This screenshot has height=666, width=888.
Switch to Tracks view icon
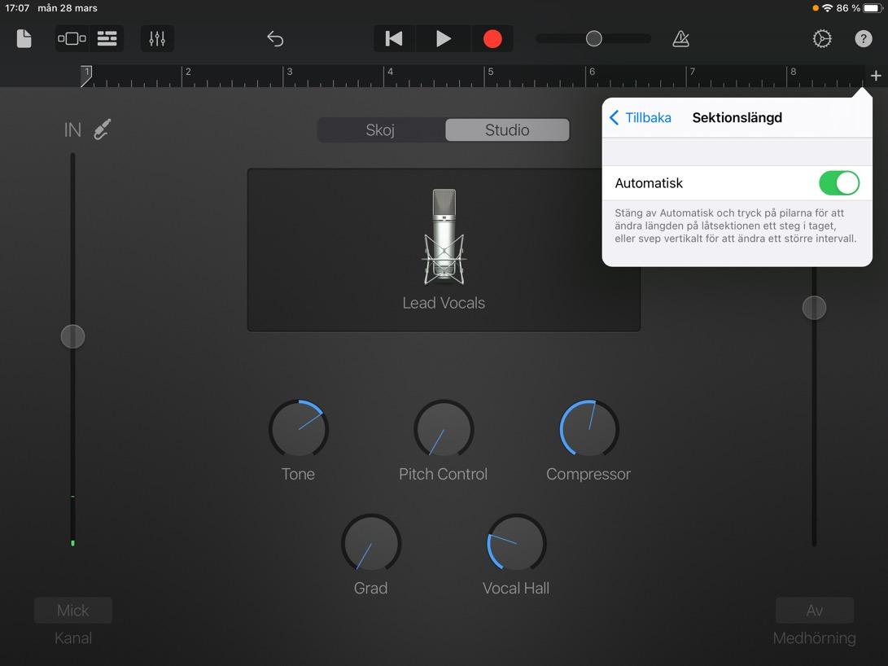[107, 38]
